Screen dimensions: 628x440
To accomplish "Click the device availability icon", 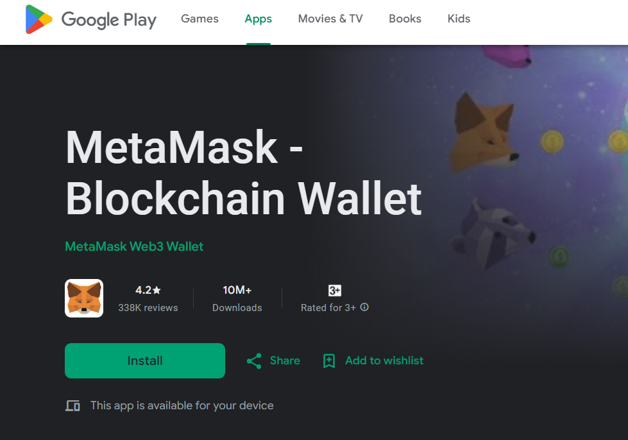I will click(72, 406).
